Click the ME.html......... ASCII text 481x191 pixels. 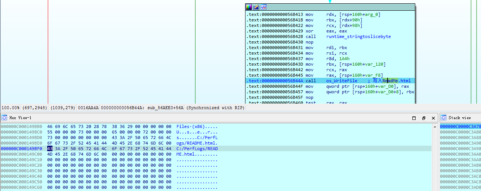[197, 154]
